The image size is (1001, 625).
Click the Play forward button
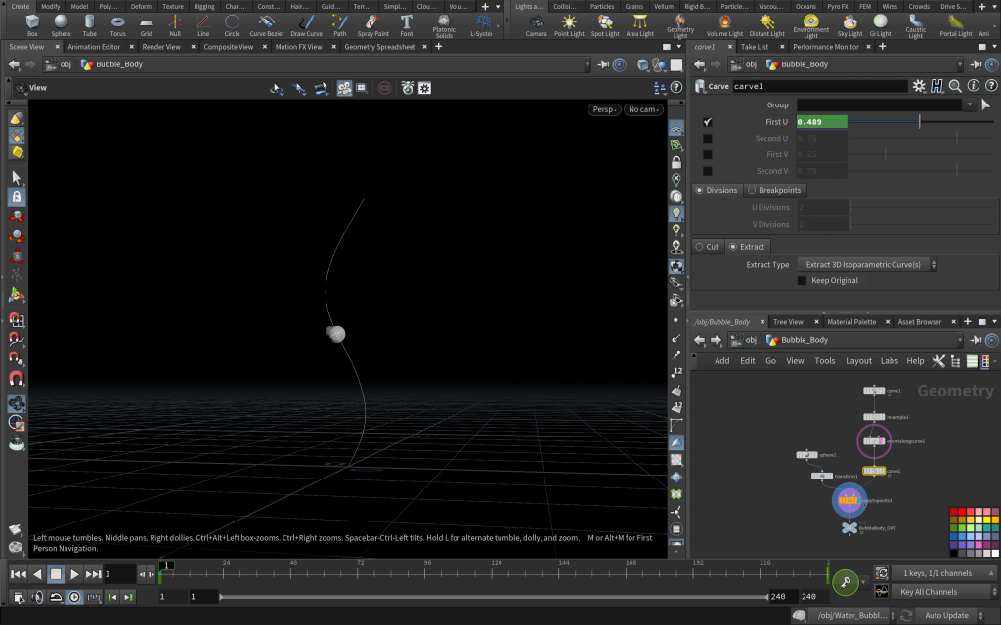click(x=74, y=574)
